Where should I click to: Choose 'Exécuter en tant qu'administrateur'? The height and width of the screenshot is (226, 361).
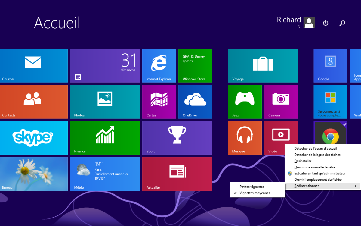pos(322,174)
